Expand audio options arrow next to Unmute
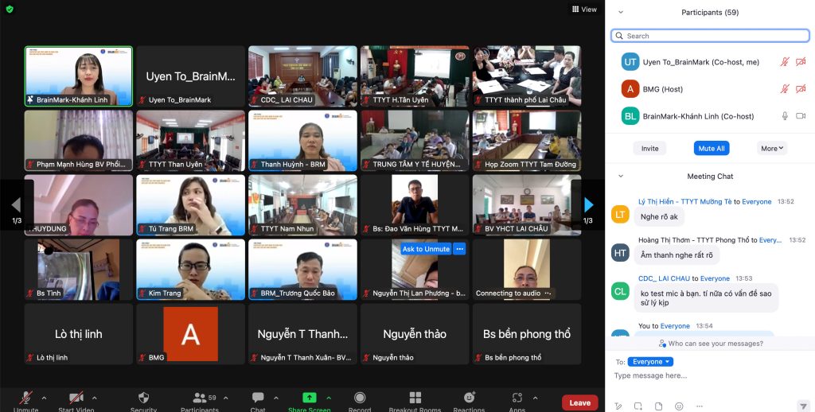 [44, 398]
